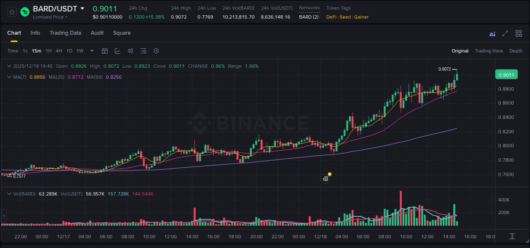Open the go-to-date calendar icon
The height and width of the screenshot is (248, 530).
click(x=105, y=51)
